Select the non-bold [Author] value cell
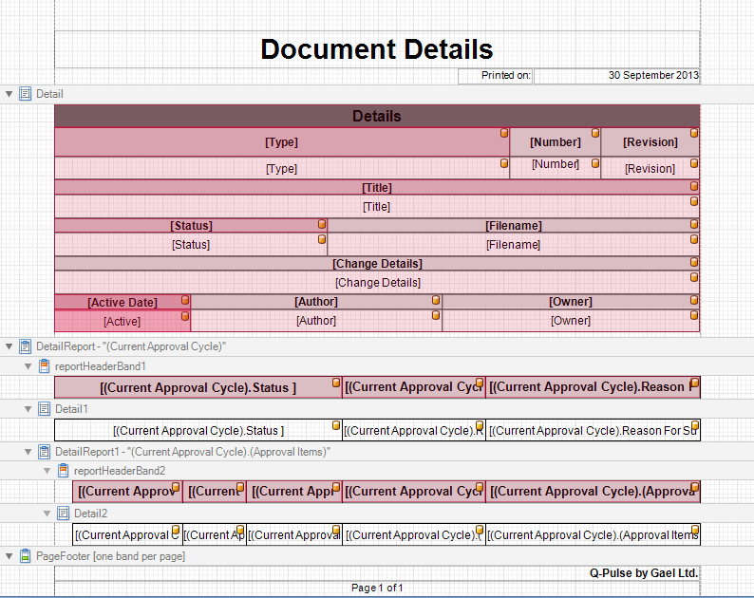754x598 pixels. click(316, 320)
